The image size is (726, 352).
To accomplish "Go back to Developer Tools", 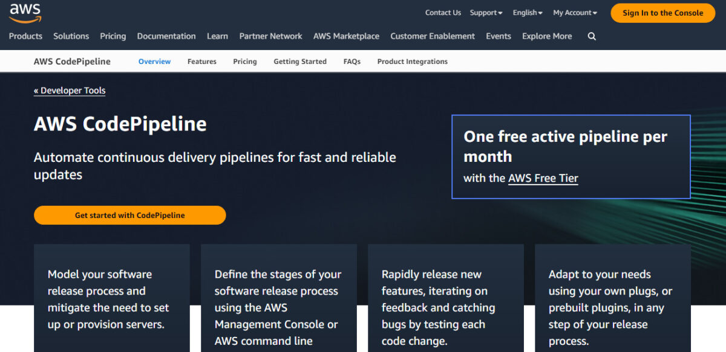I will (70, 91).
